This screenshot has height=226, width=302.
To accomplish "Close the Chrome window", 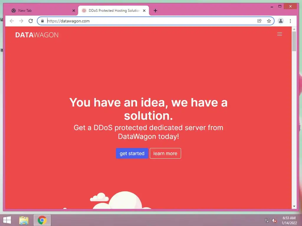I will [290, 6].
